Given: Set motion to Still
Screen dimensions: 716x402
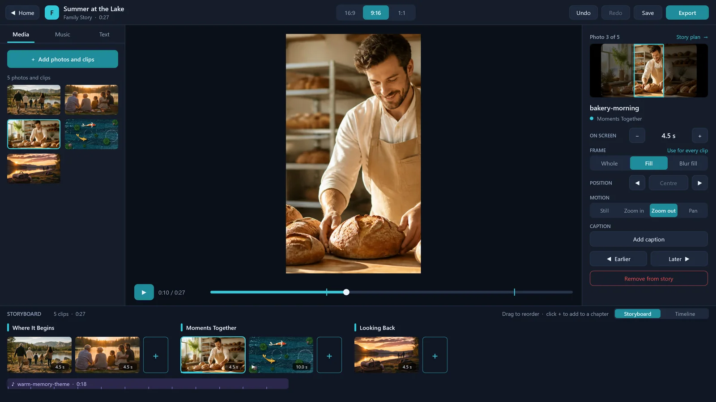Looking at the screenshot, I should [605, 211].
